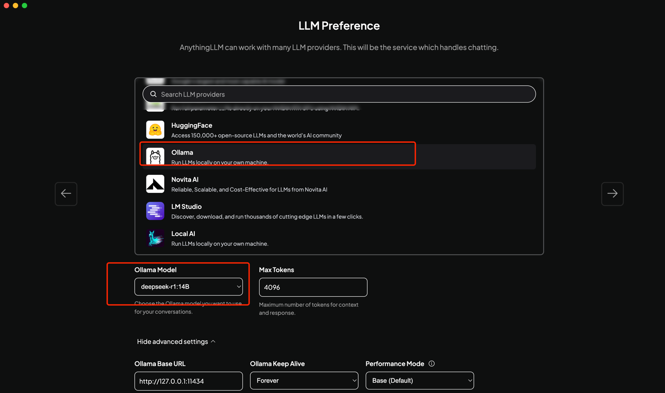Image resolution: width=665 pixels, height=393 pixels.
Task: Collapse Hide advanced settings
Action: tap(176, 342)
